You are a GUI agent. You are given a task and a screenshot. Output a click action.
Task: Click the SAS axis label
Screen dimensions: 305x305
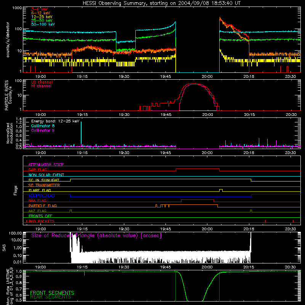4,248
